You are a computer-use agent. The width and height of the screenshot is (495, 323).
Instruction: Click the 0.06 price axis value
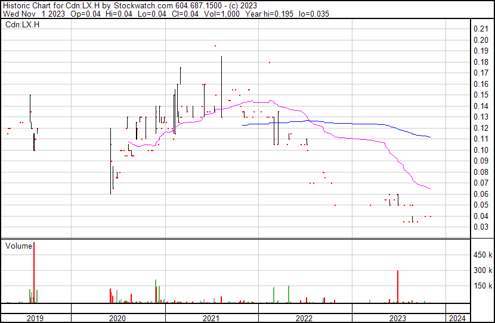coord(481,195)
